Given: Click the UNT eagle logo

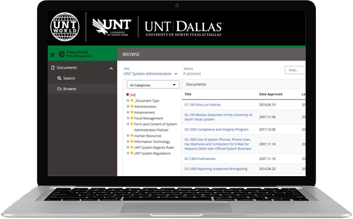Looking at the screenshot, I should pos(111,27).
